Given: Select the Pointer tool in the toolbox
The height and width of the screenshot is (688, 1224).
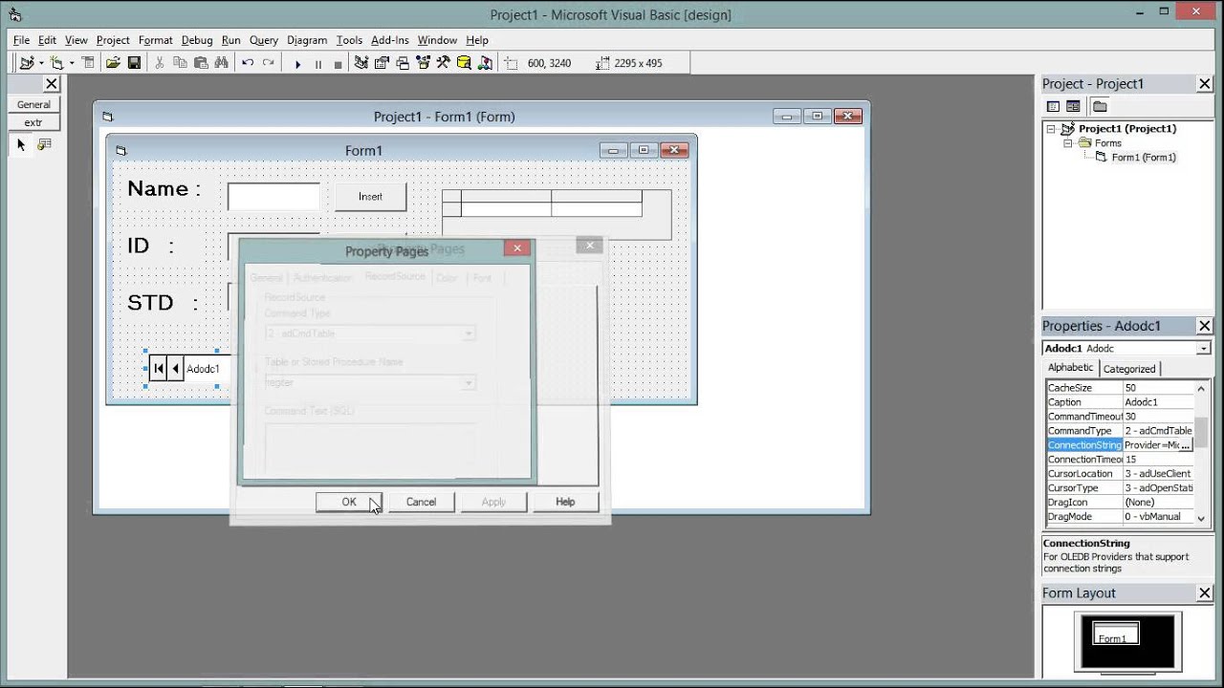Looking at the screenshot, I should (x=22, y=144).
